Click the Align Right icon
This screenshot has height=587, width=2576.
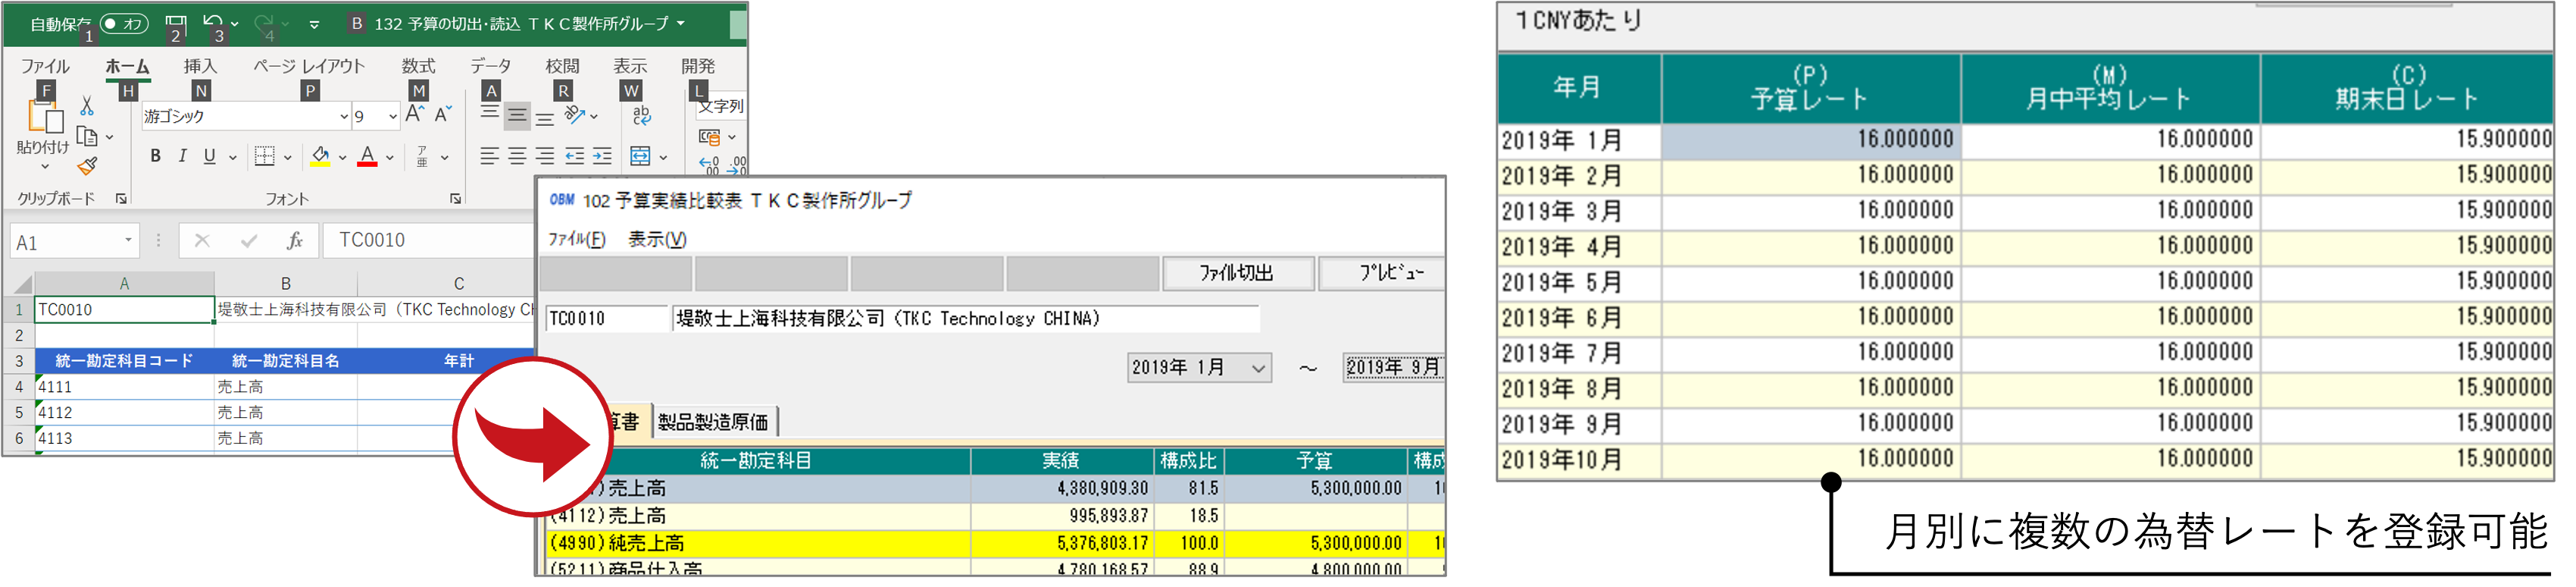(545, 156)
